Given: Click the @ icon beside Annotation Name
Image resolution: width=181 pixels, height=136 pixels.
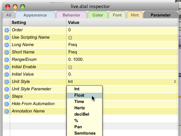Looking at the screenshot, I should point(7,111).
